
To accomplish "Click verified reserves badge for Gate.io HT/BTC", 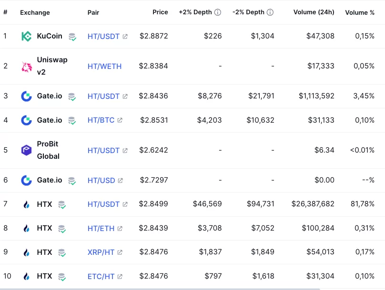I will click(71, 120).
